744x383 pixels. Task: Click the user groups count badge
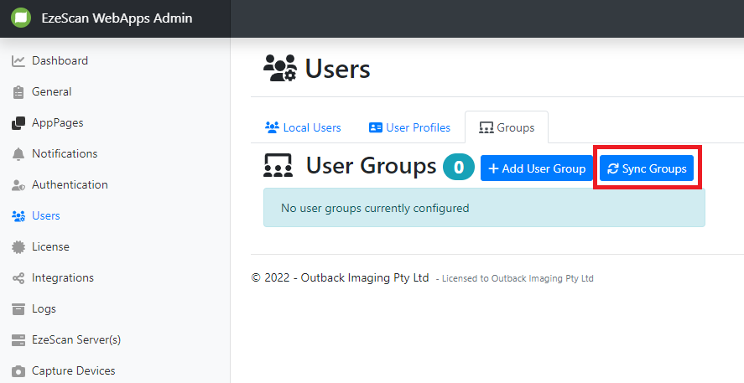pos(459,168)
